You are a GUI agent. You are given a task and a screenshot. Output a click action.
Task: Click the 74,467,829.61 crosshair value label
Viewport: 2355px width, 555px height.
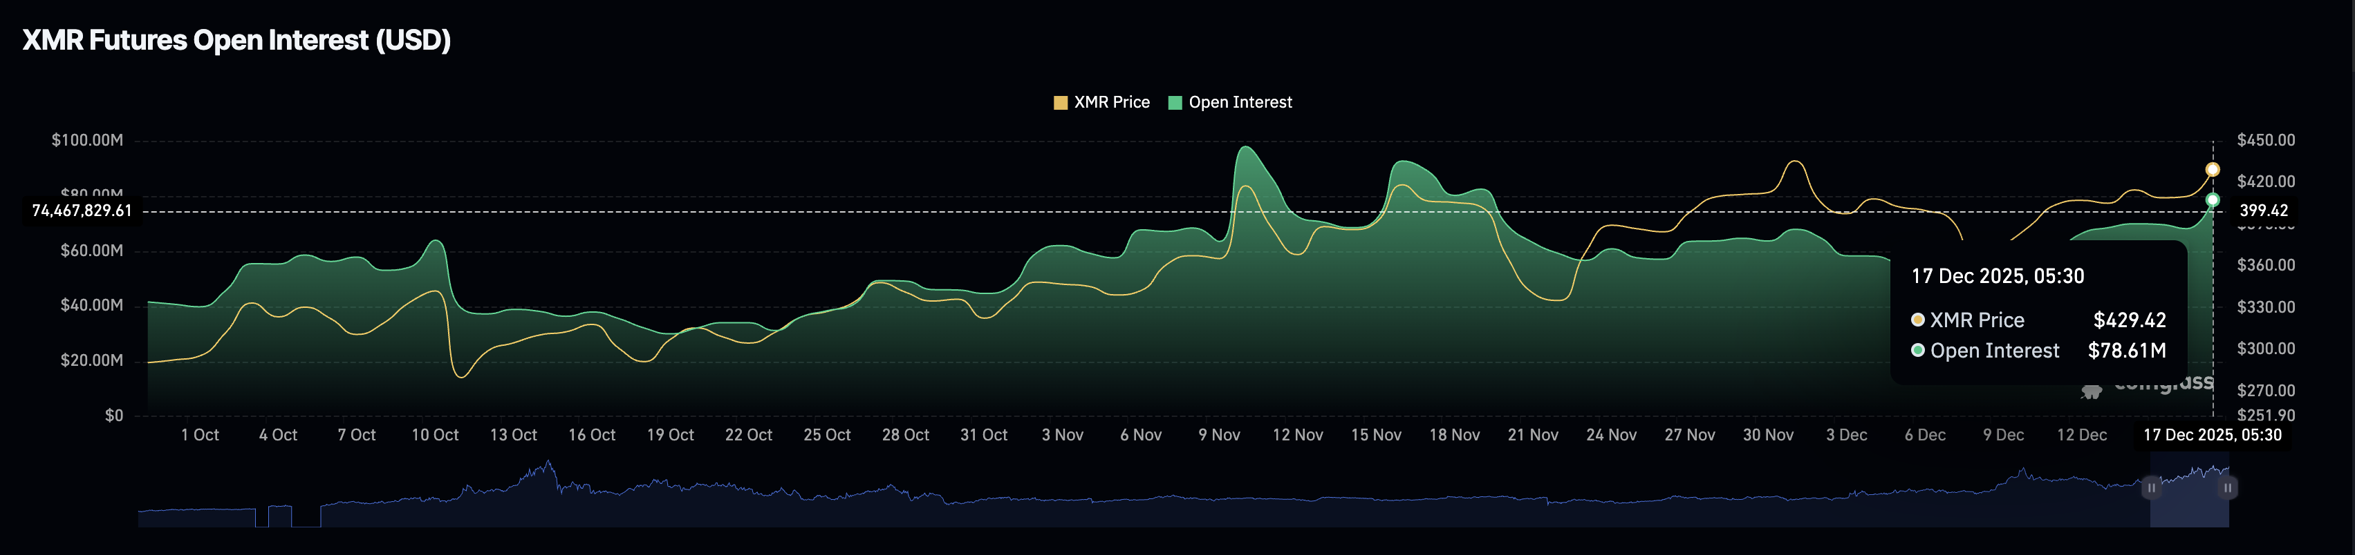pos(82,211)
